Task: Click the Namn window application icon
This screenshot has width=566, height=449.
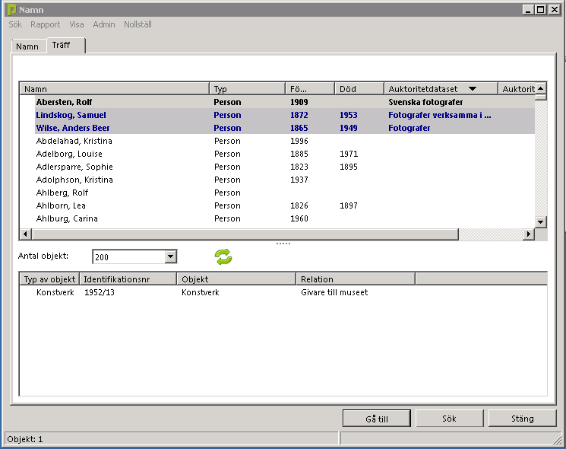Action: [x=11, y=10]
